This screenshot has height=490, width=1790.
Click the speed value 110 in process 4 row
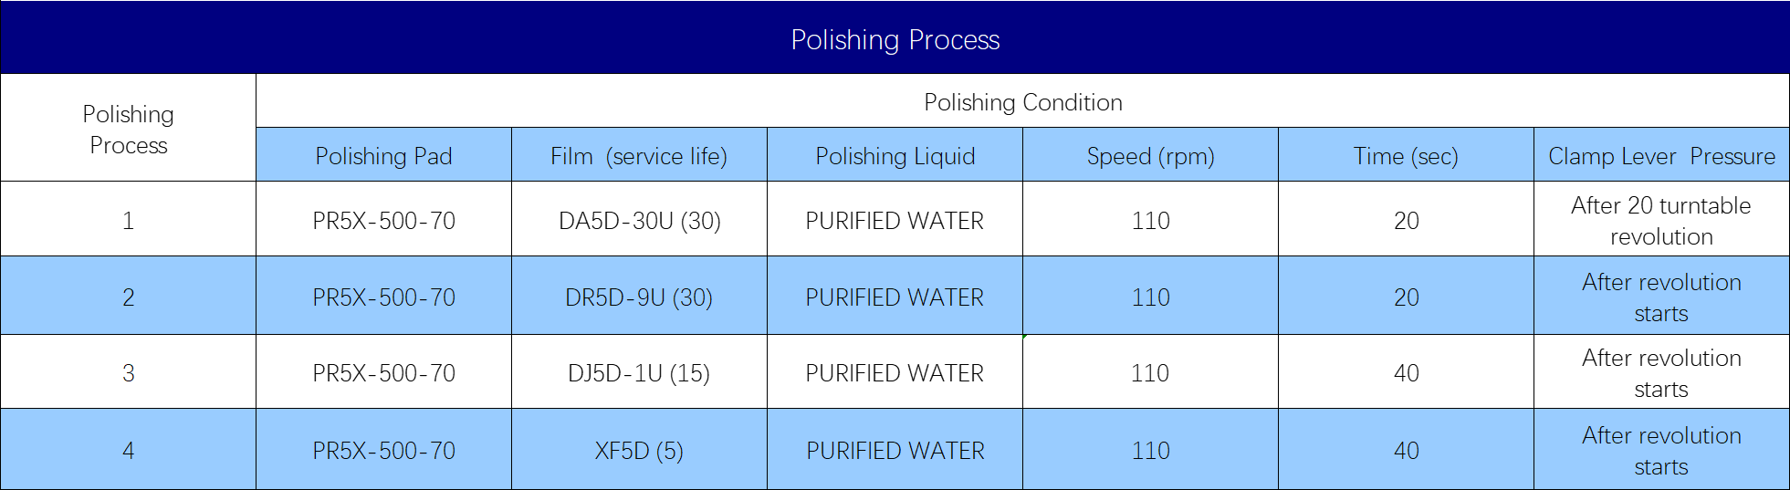(x=1150, y=451)
